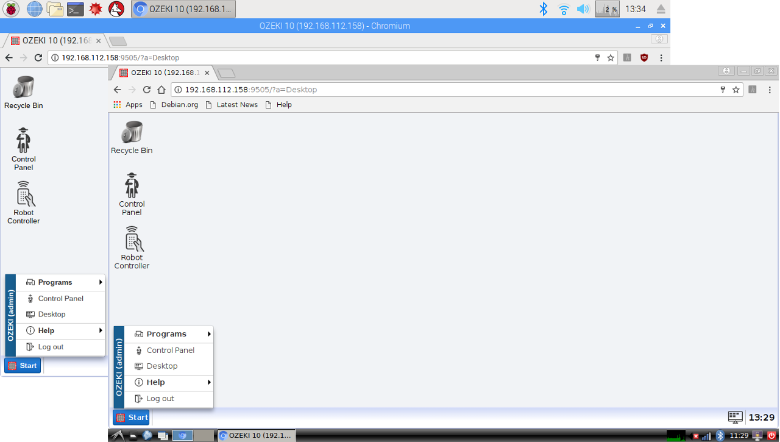
Task: Click the Bluetooth icon in the bottom tray
Action: [x=720, y=435]
